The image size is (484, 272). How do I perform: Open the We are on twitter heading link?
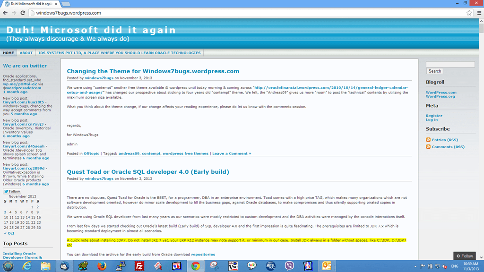click(25, 66)
